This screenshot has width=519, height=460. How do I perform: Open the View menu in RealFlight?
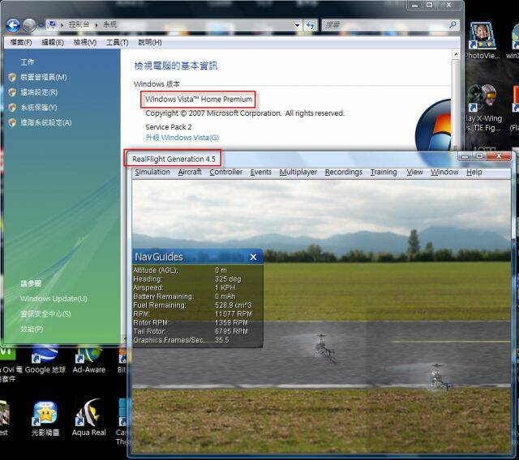point(414,172)
